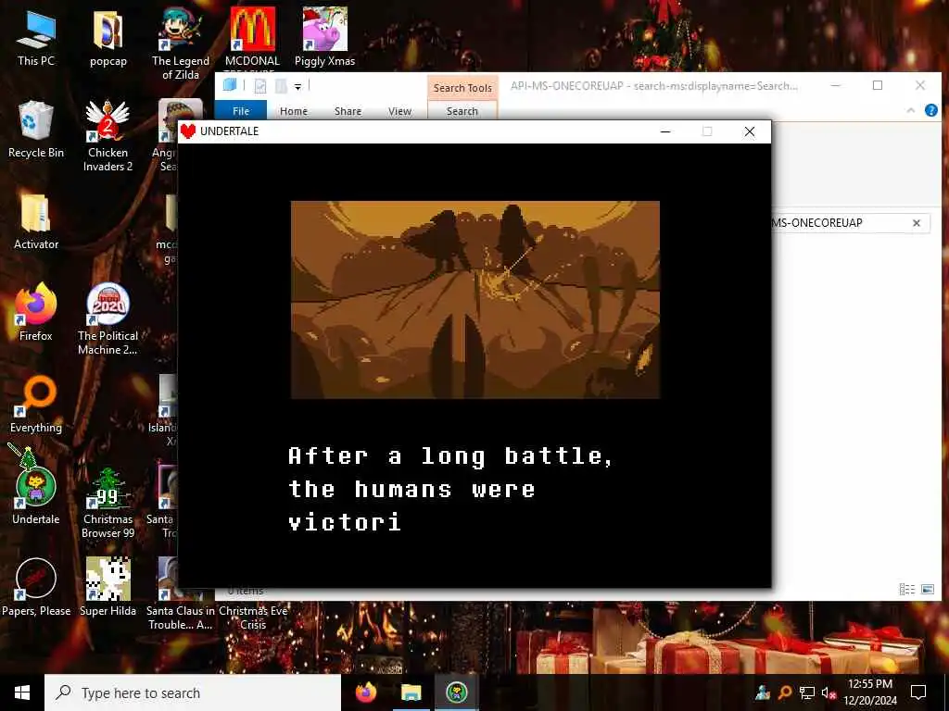Launch Super Hilda shortcut

click(108, 588)
